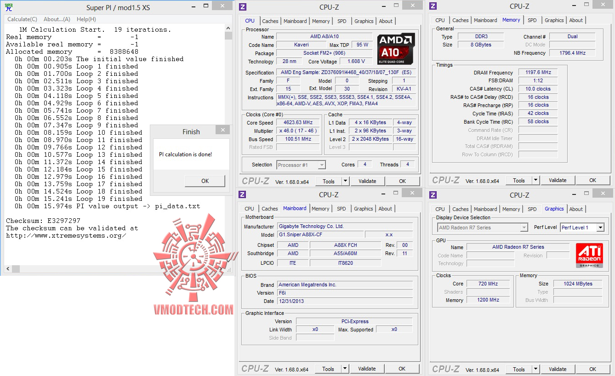
Task: Open the Tools dropdown arrow in the Memory-tab window
Action: pos(536,180)
